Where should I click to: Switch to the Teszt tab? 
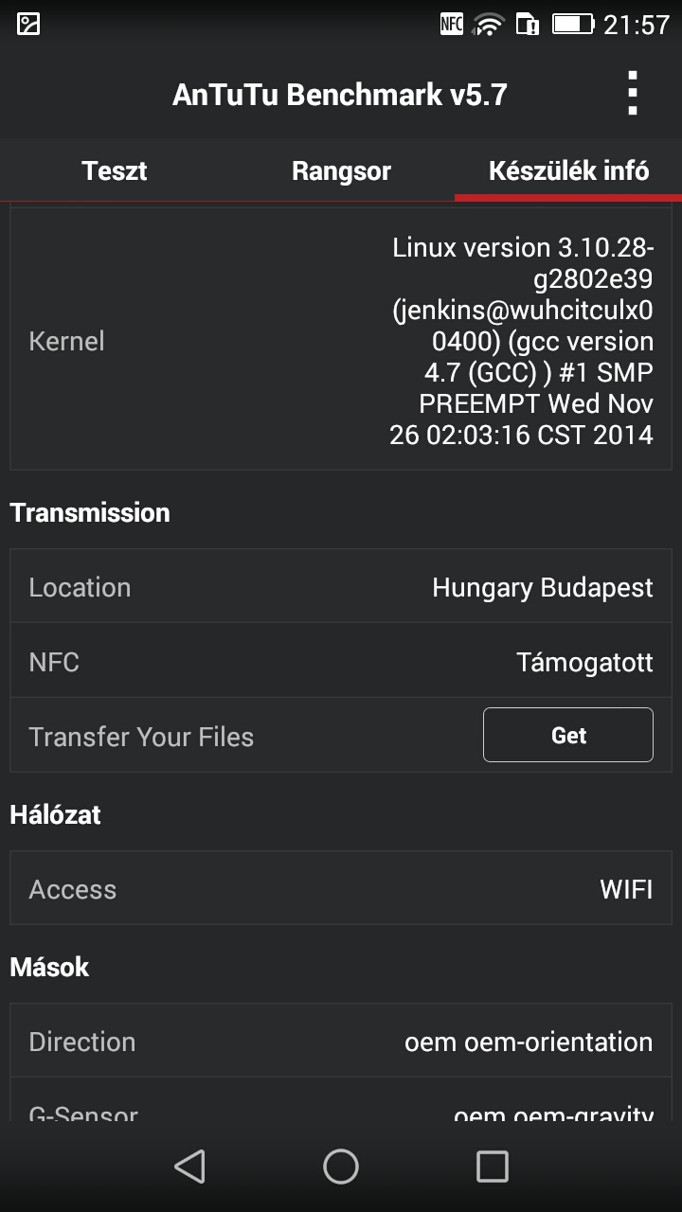pyautogui.click(x=114, y=171)
